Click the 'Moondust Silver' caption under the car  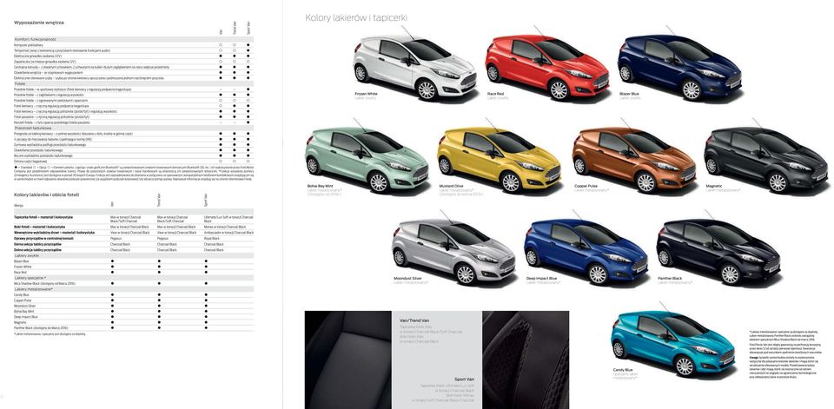click(407, 278)
